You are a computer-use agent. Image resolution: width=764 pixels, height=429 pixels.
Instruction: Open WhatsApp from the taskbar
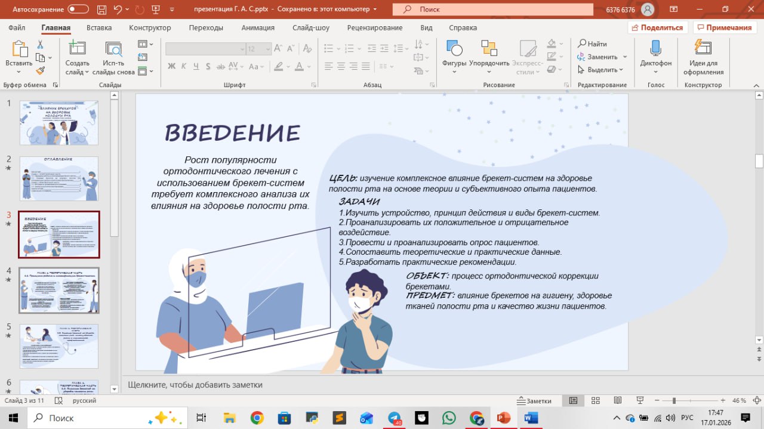point(449,418)
